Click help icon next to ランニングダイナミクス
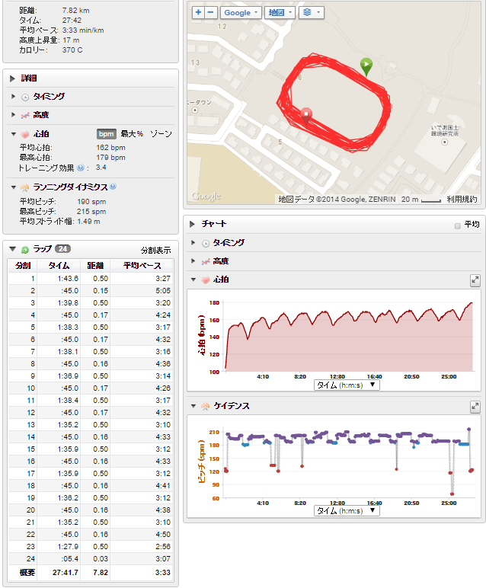Viewport: 486px width, 588px height. pyautogui.click(x=113, y=187)
